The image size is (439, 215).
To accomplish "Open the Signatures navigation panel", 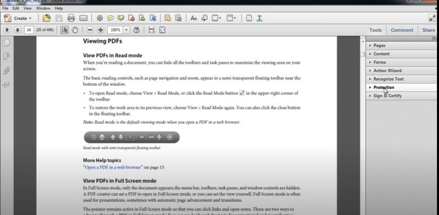I will (x=6, y=85).
